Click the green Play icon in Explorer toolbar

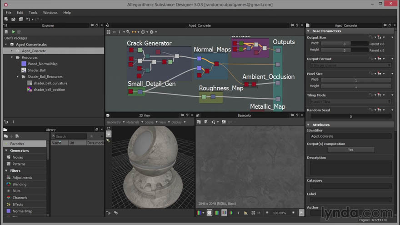(x=13, y=32)
